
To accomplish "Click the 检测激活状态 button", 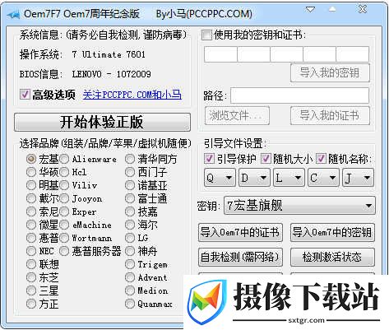I will [332, 257].
